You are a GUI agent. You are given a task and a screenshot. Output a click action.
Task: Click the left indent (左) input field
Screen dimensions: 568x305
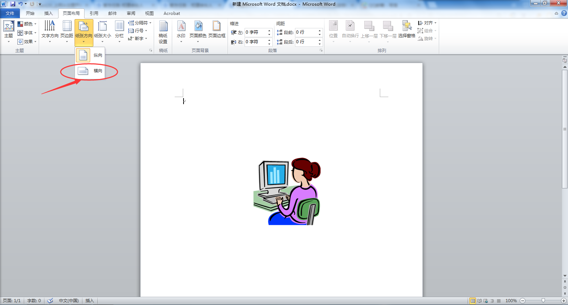click(256, 32)
